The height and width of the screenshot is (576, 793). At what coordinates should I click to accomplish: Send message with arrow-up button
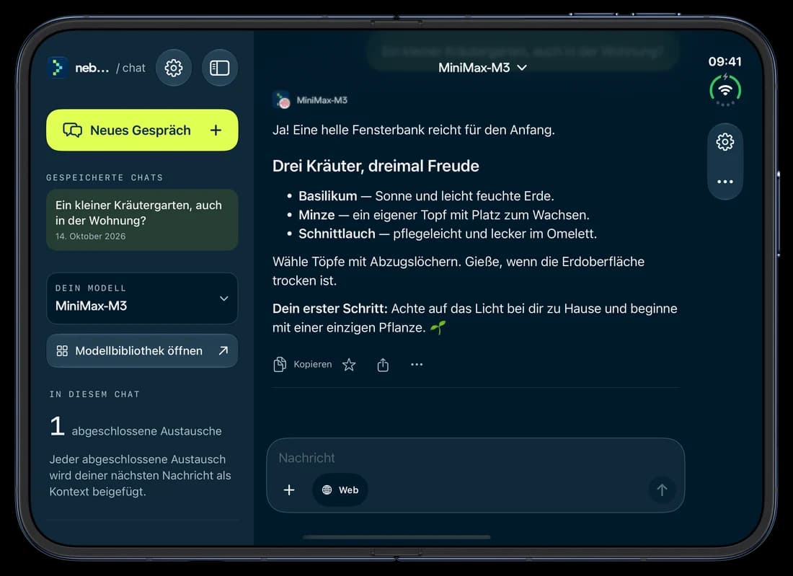[662, 489]
